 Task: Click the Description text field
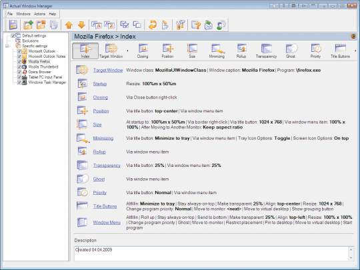coord(211,253)
